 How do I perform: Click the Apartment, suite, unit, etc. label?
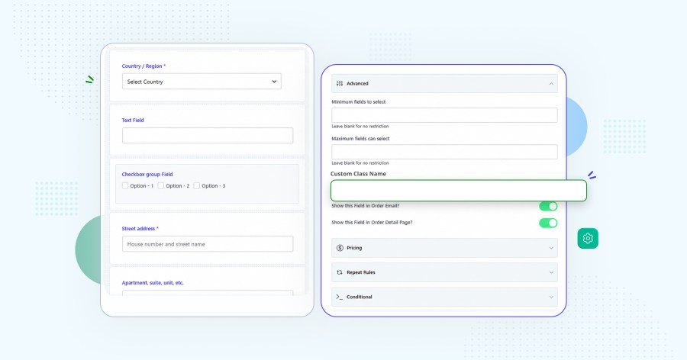pyautogui.click(x=153, y=283)
